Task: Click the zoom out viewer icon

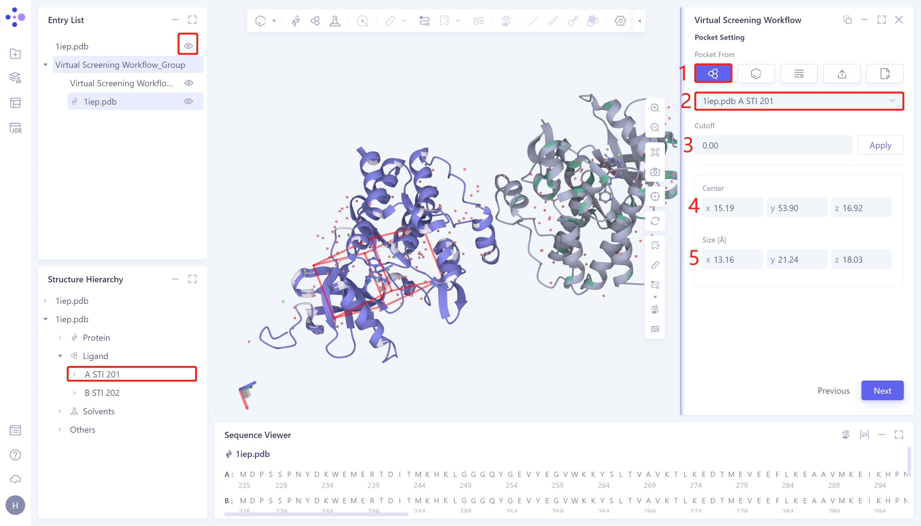Action: point(655,127)
